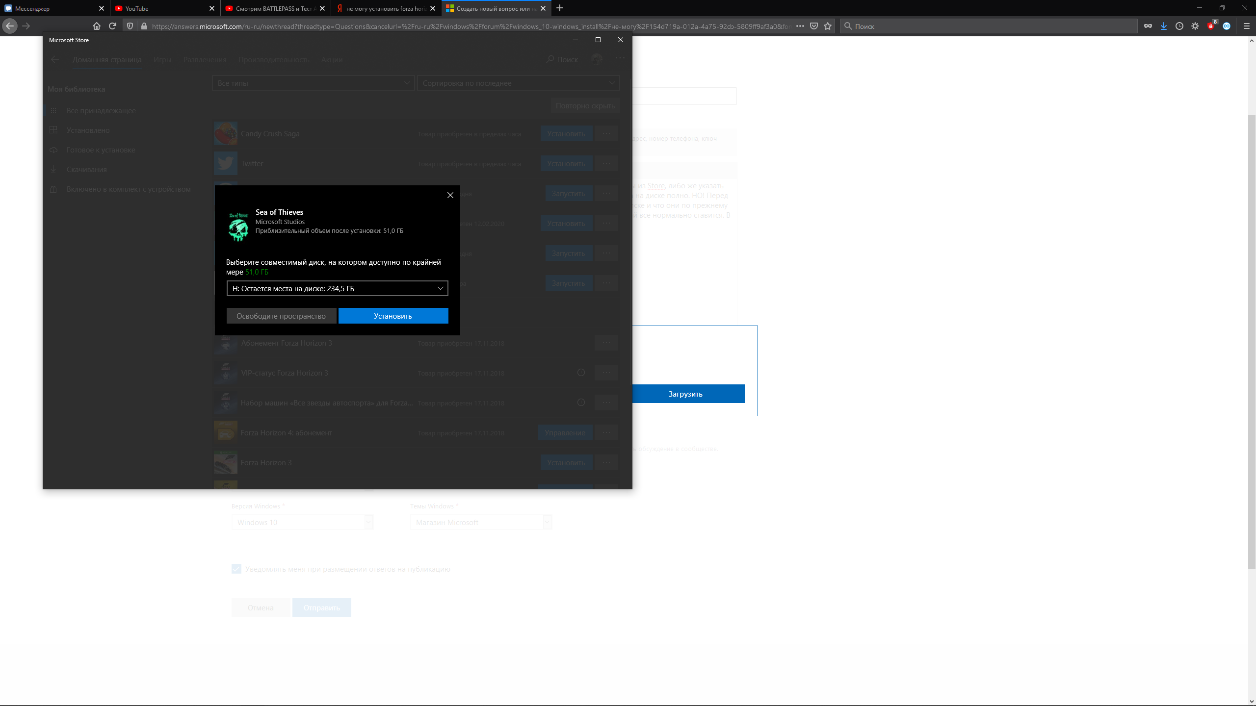Select the H: drive disk dropdown
Screen dimensions: 1256x706
point(337,288)
